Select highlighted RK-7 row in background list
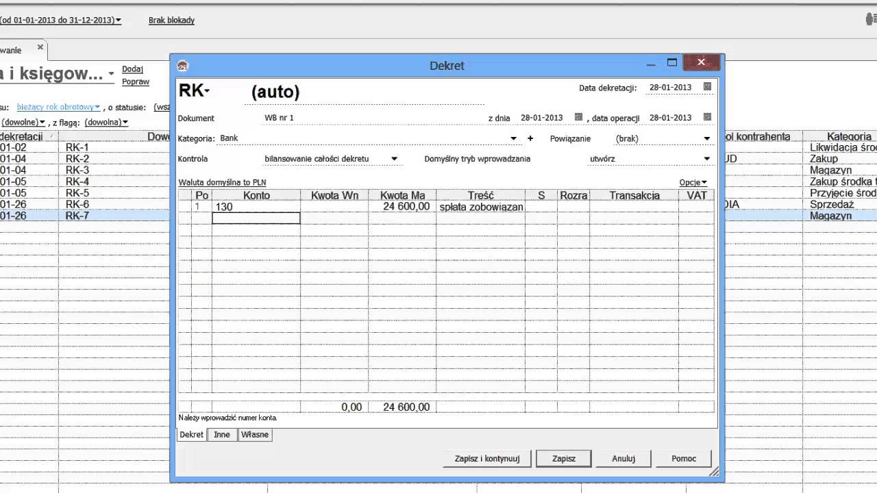Image resolution: width=877 pixels, height=493 pixels. (77, 216)
